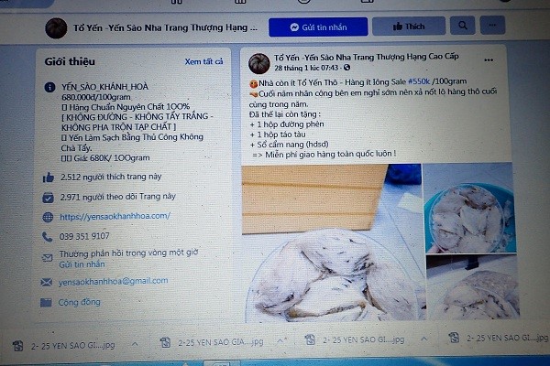Open the large bird's nest post photo

(x=332, y=242)
